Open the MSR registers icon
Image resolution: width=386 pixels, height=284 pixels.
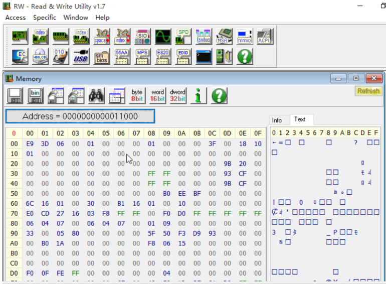pyautogui.click(x=224, y=36)
